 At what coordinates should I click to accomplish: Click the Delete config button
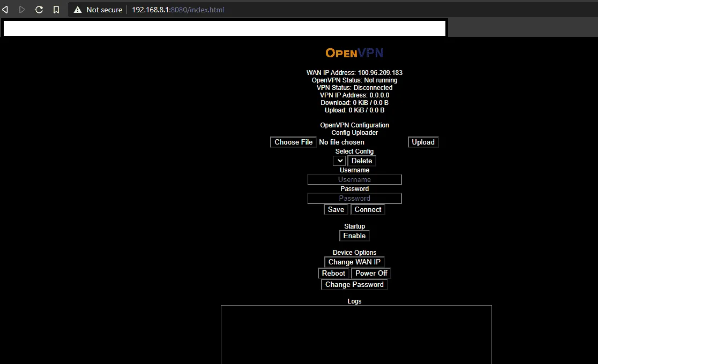(362, 161)
